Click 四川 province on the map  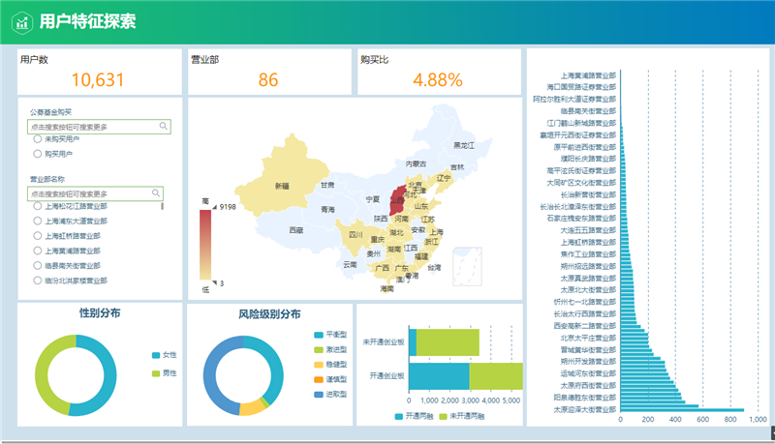click(x=355, y=235)
